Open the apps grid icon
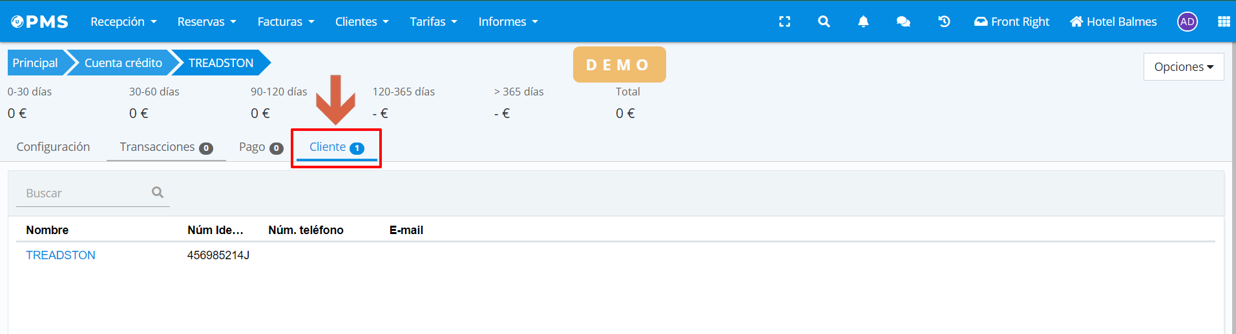Viewport: 1236px width, 334px height. [x=1223, y=22]
